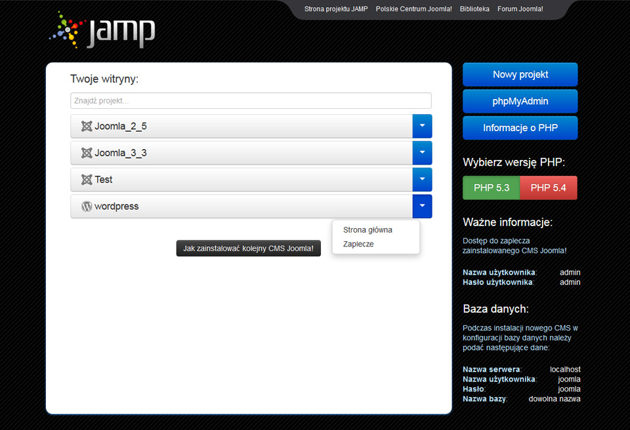Open the Joomla_2_5 project row
630x430 pixels.
pyautogui.click(x=241, y=126)
